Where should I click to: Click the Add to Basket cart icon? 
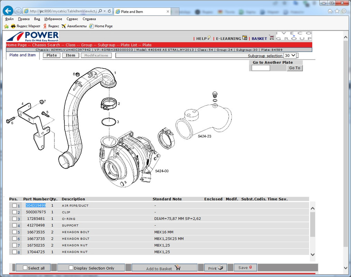pyautogui.click(x=178, y=268)
